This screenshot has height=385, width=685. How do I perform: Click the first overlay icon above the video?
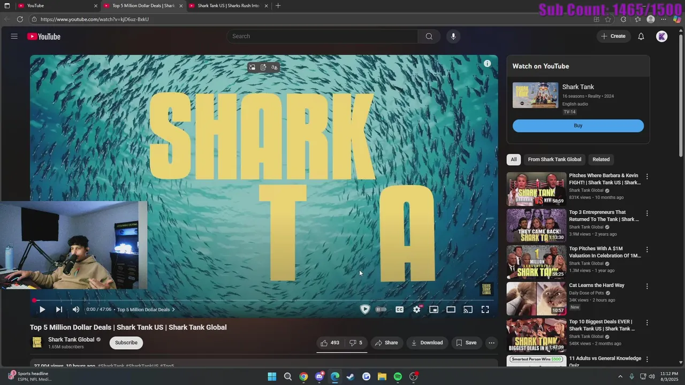pos(252,67)
